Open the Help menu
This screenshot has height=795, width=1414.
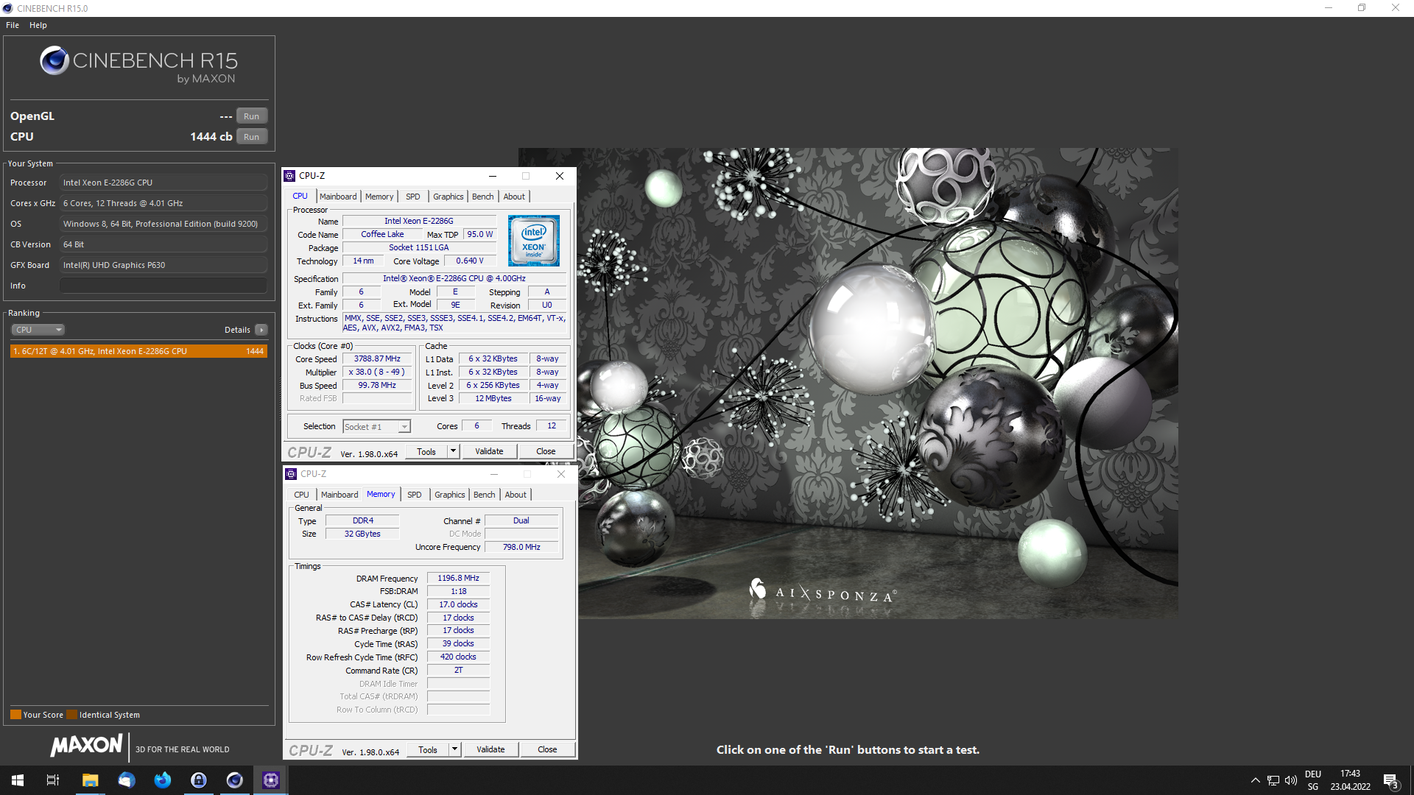(x=38, y=25)
